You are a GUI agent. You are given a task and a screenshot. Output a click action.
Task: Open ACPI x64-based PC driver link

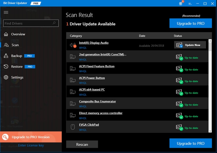pyautogui.click(x=92, y=89)
